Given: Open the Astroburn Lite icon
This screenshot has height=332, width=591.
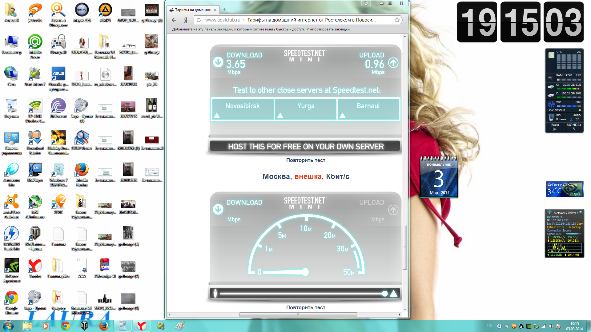Looking at the screenshot, I should tap(11, 174).
